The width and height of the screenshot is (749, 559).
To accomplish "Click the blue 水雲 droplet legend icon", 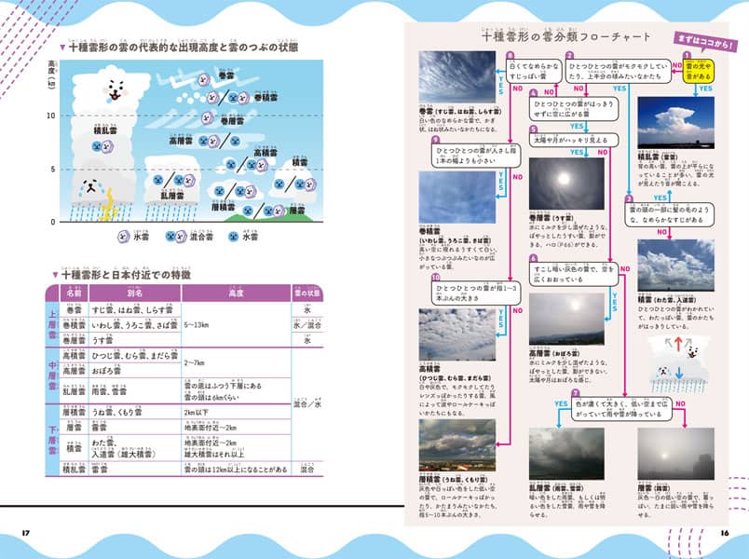I will point(233,236).
